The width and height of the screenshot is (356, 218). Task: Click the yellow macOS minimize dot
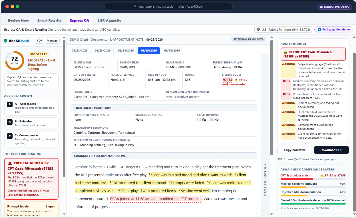[12, 7]
